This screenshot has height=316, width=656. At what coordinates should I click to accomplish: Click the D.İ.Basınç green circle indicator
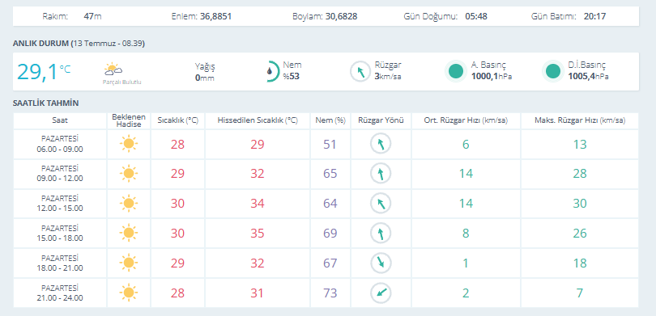tap(552, 71)
